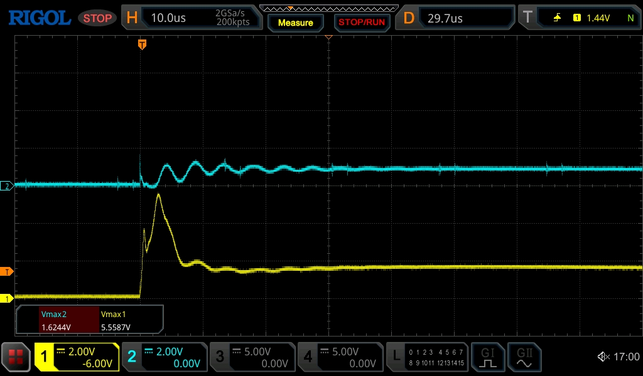
Task: Click the orange trigger level marker on left edge
Action: [7, 271]
